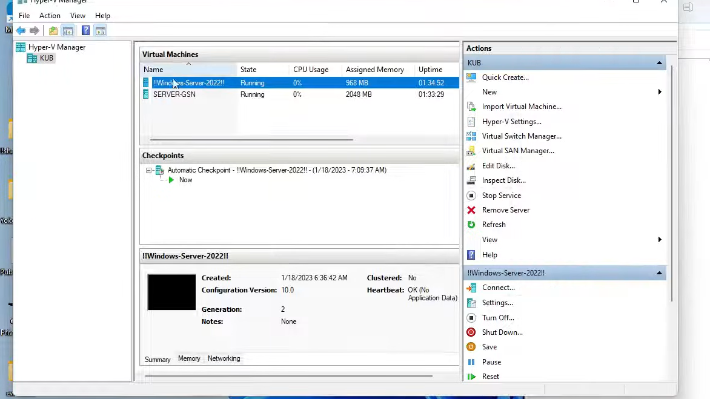
Task: Click the Up one level folder icon
Action: [x=53, y=31]
